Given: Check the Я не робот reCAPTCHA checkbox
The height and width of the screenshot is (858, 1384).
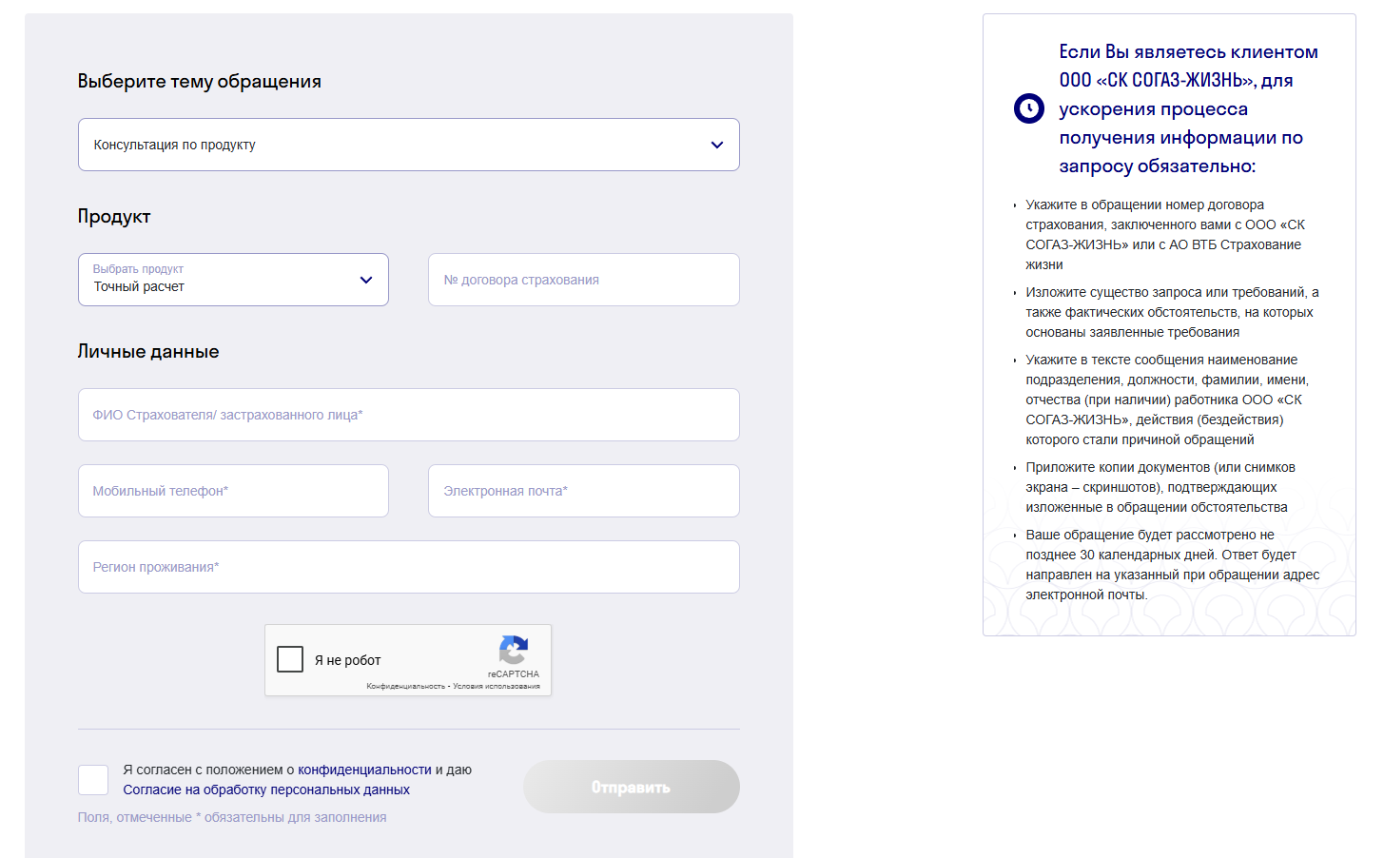Looking at the screenshot, I should (290, 659).
